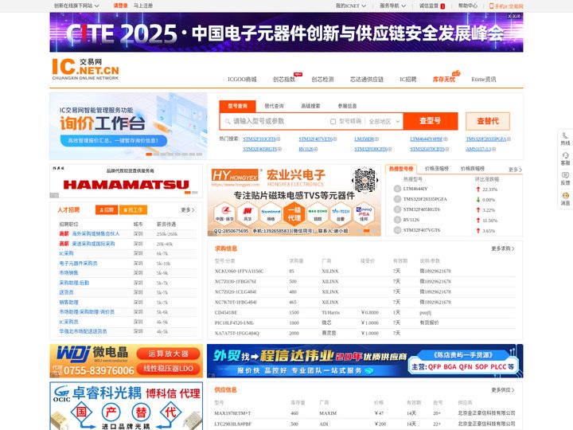
Task: Click XCKU060-1FFVA1156C purchase request row
Action: pos(365,272)
